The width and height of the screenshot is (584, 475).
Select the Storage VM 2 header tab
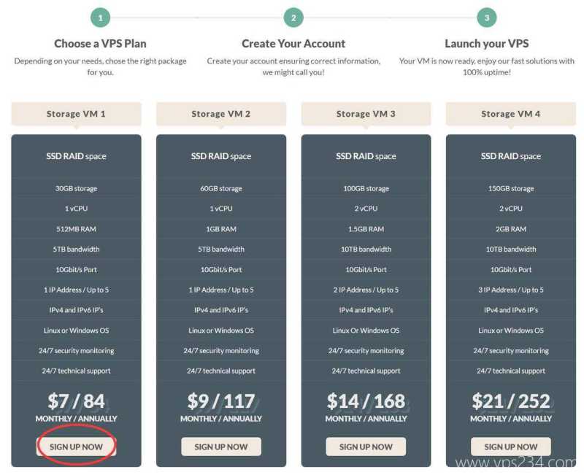(x=221, y=114)
